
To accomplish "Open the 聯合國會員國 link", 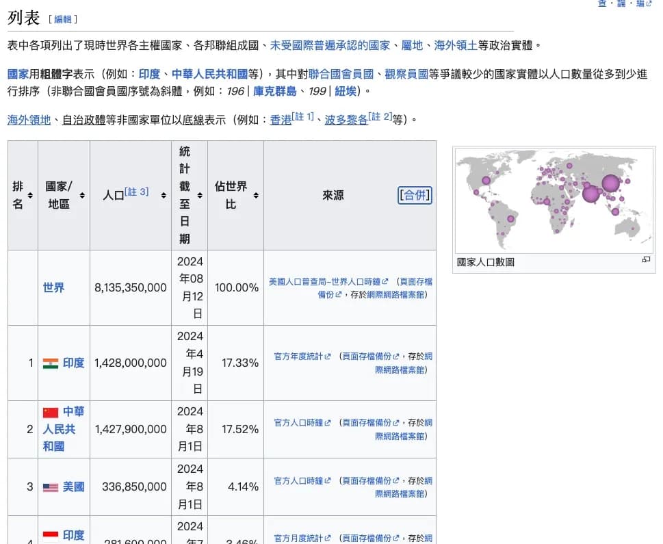I will pyautogui.click(x=341, y=74).
